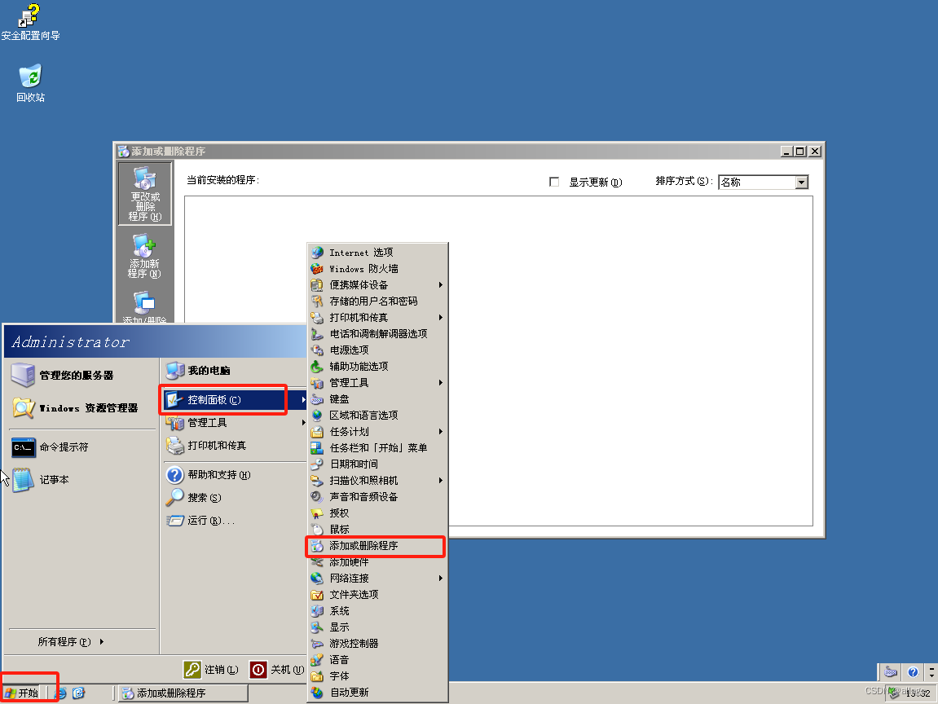Expand 管理工具 submenu in control panel list

tap(377, 383)
